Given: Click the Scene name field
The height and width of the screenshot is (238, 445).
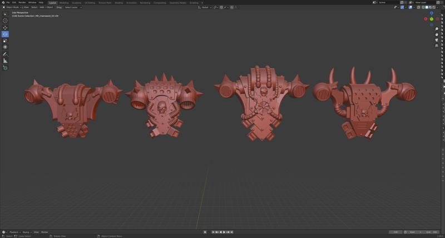Looking at the screenshot, I should [389, 2].
